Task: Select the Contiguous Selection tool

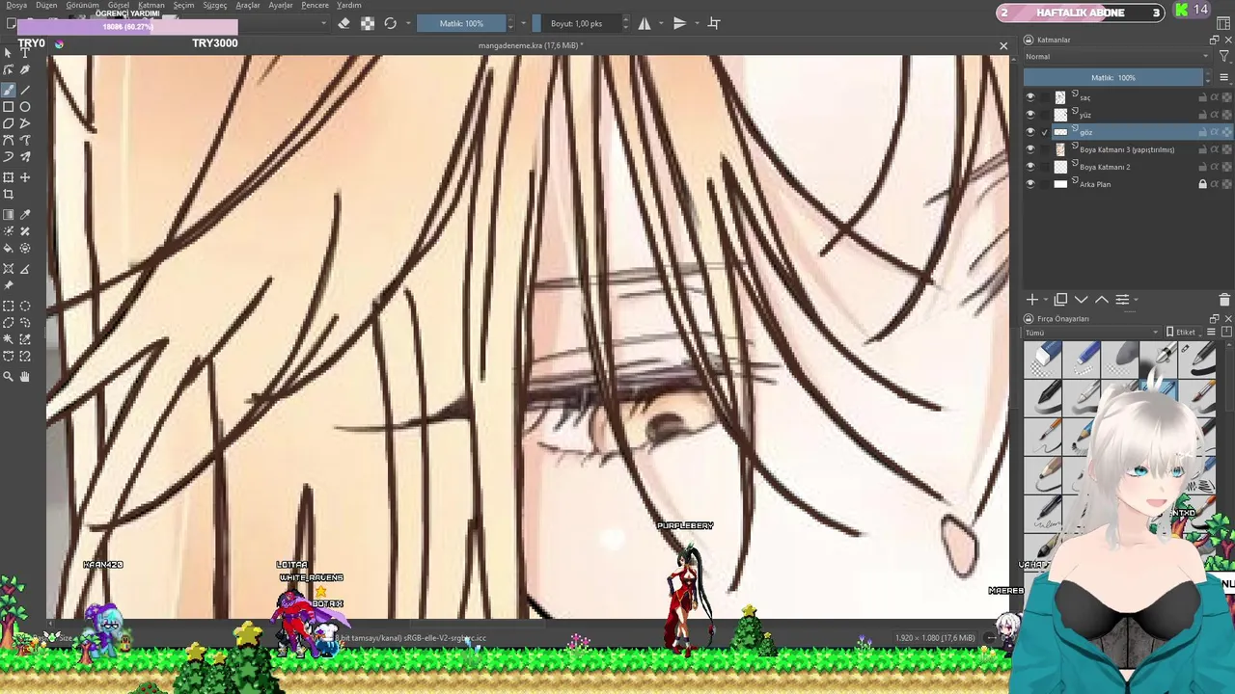Action: [9, 339]
